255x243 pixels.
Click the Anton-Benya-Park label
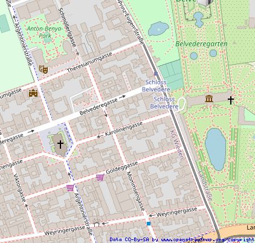tap(45, 32)
